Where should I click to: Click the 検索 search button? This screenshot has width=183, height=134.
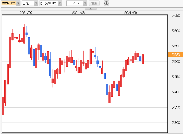click(x=94, y=3)
